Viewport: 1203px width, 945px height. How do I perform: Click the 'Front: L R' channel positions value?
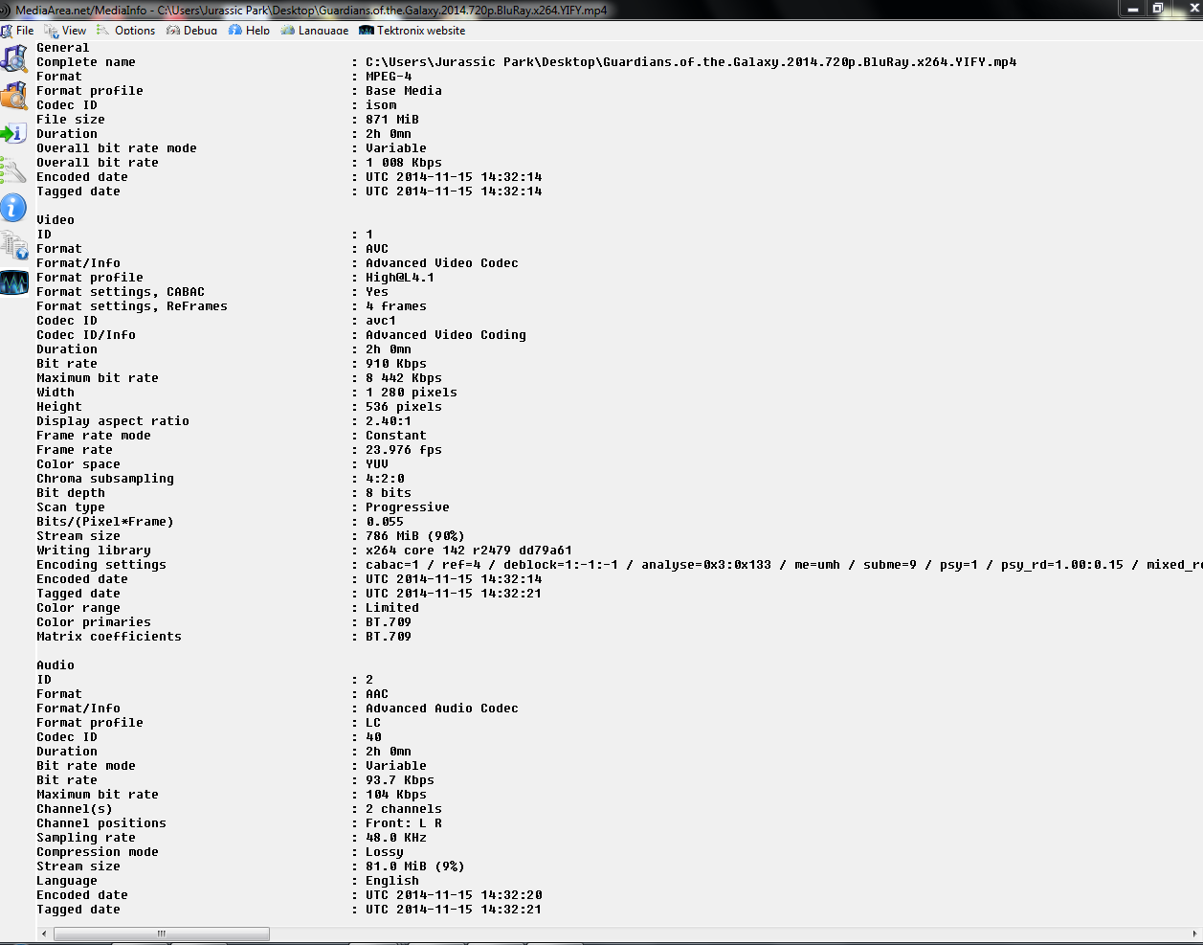(404, 823)
